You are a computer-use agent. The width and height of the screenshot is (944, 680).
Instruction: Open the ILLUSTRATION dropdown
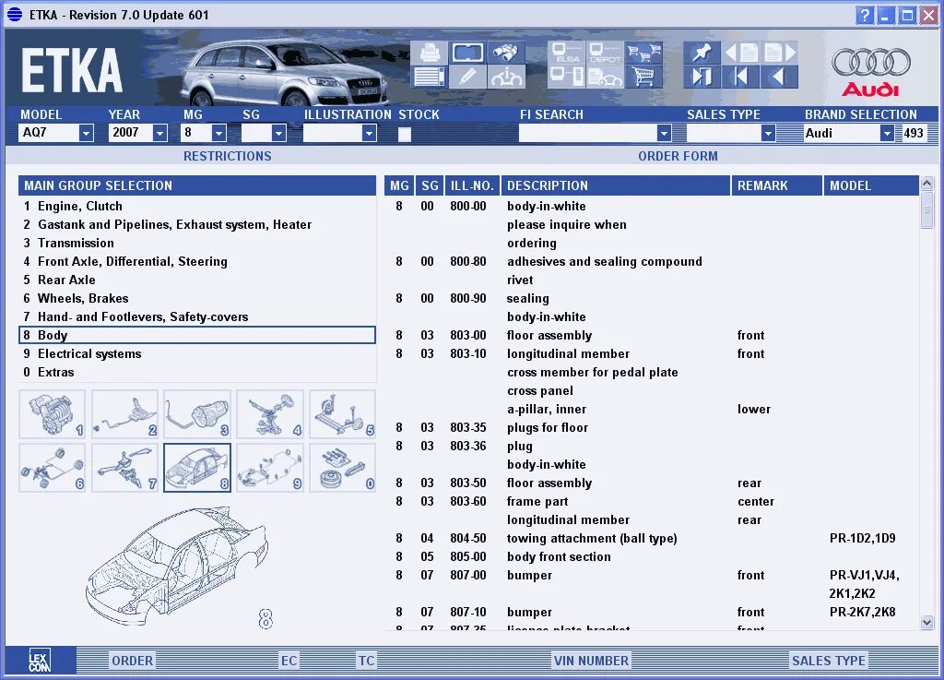click(370, 133)
